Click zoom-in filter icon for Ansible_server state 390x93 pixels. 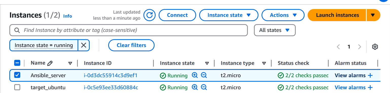click(x=195, y=75)
